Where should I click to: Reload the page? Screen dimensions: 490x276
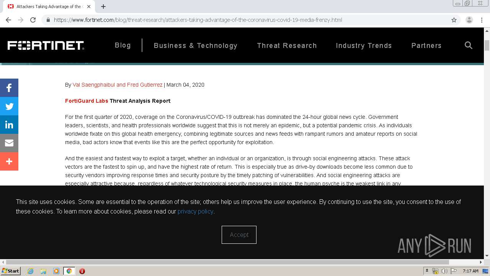pyautogui.click(x=33, y=20)
